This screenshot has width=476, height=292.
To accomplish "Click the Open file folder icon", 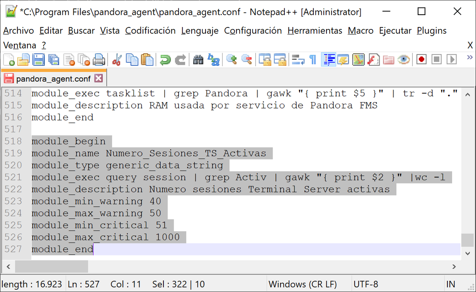I will tap(23, 60).
